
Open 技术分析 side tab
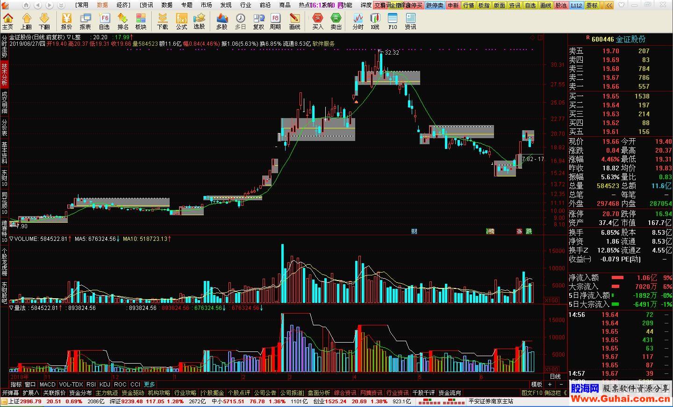(4, 75)
